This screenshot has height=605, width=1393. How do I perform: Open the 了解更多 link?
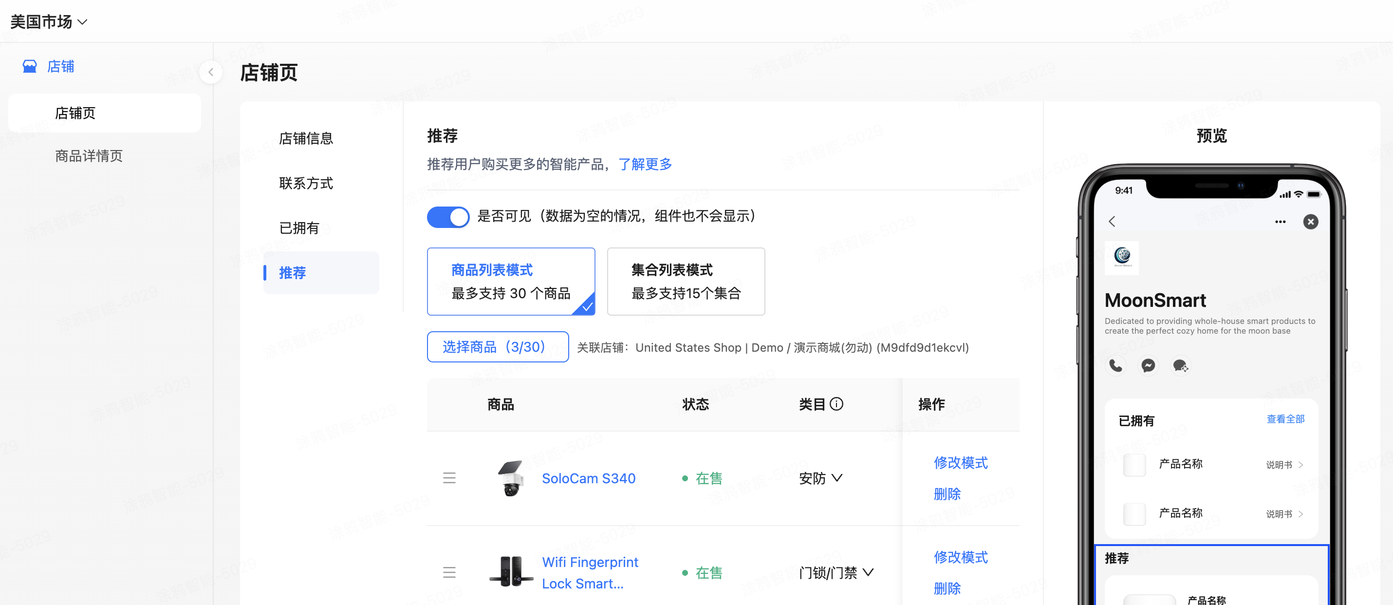(x=645, y=164)
